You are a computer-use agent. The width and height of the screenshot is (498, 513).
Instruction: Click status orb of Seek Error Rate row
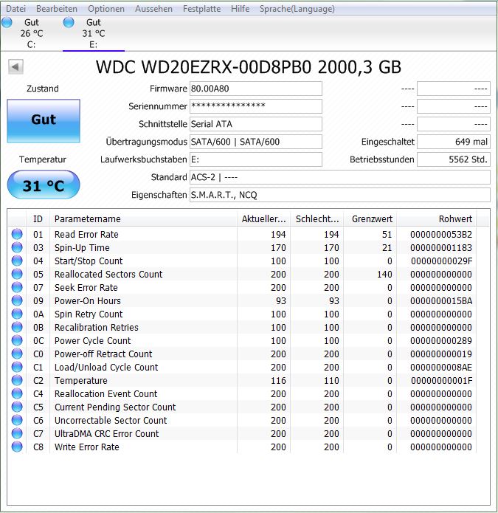[17, 288]
